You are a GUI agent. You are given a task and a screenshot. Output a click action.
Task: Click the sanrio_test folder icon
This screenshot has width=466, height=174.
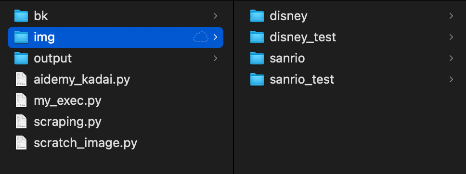(257, 79)
